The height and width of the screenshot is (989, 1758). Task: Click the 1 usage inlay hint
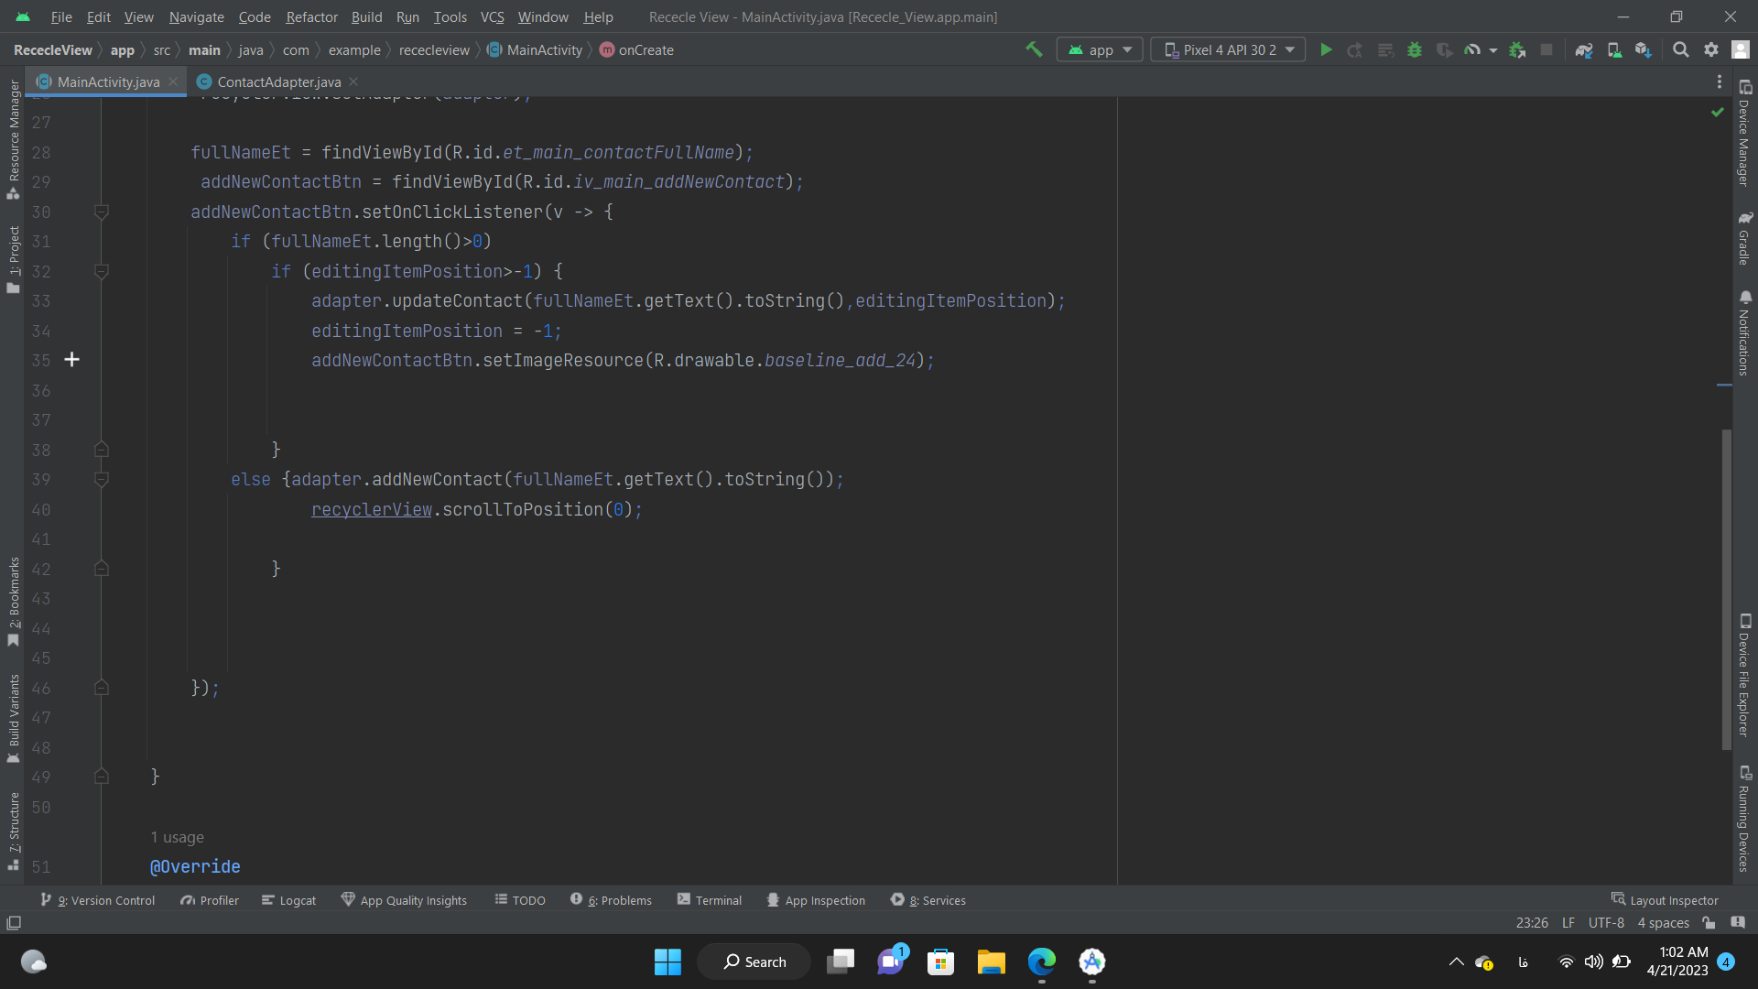tap(177, 837)
